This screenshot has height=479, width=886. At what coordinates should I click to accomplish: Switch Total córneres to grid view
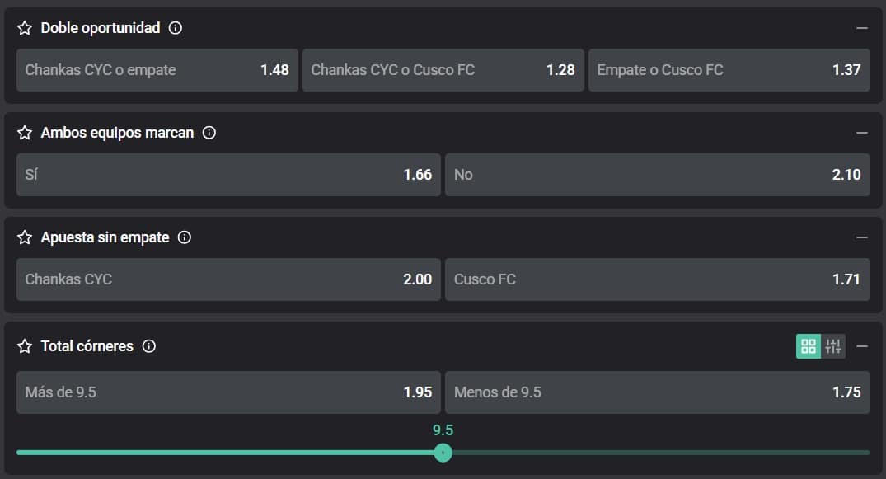click(809, 346)
